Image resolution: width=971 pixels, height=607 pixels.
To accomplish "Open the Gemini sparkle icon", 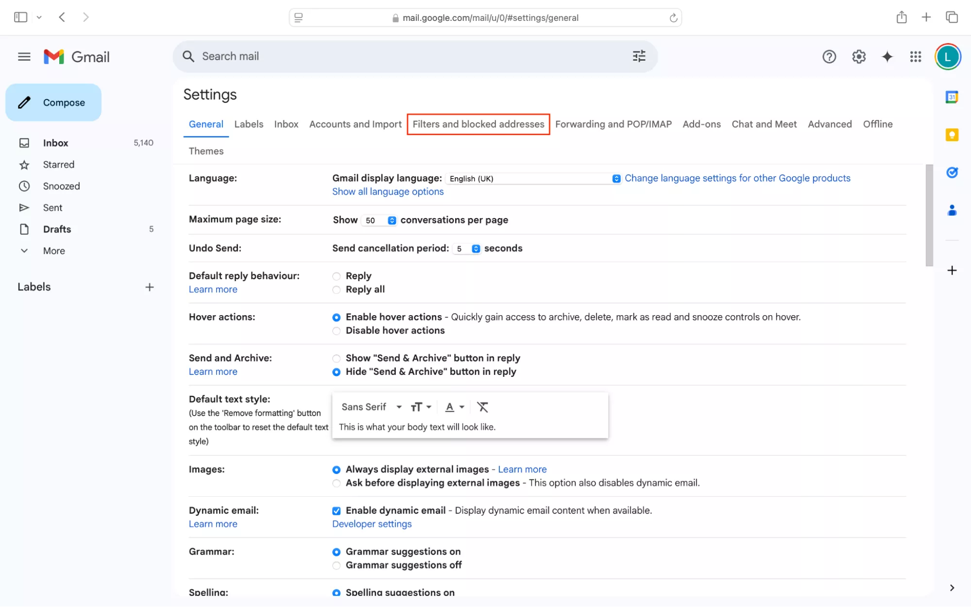I will [x=887, y=57].
